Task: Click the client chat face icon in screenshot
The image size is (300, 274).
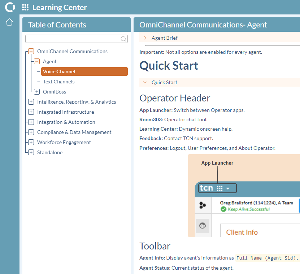Action: [x=203, y=226]
